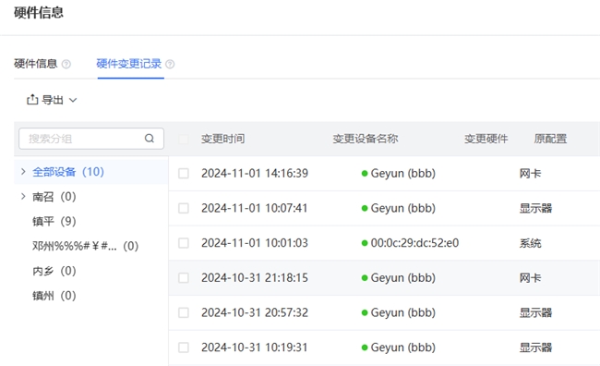Click device name 00:0c:29:dc:52:e0
The width and height of the screenshot is (600, 366).
coord(414,243)
